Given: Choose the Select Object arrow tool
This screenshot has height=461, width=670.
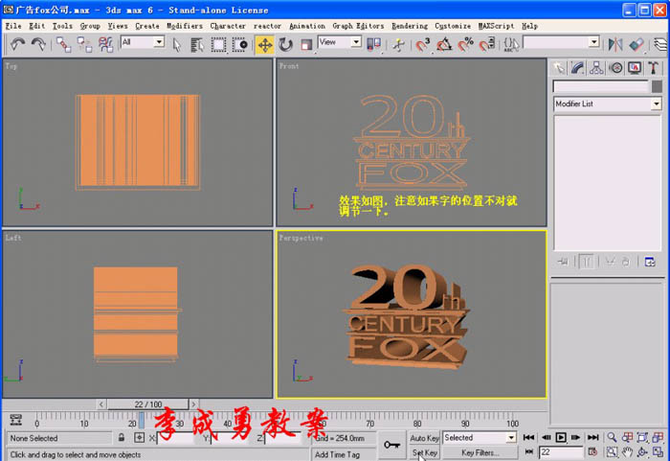Looking at the screenshot, I should [176, 44].
